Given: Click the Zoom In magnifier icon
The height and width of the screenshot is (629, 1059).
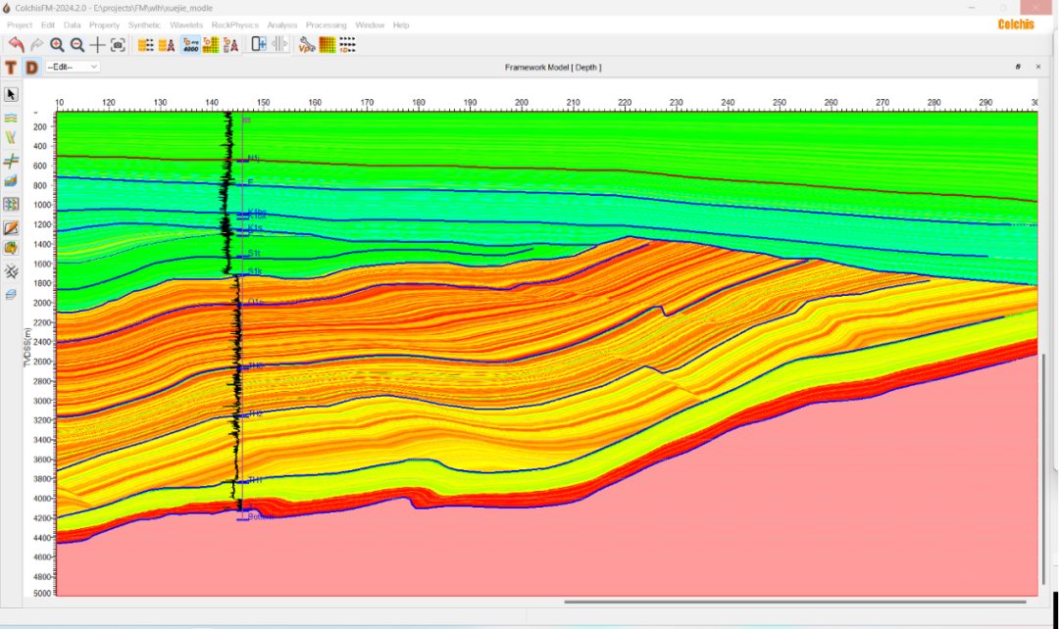Looking at the screenshot, I should point(57,44).
